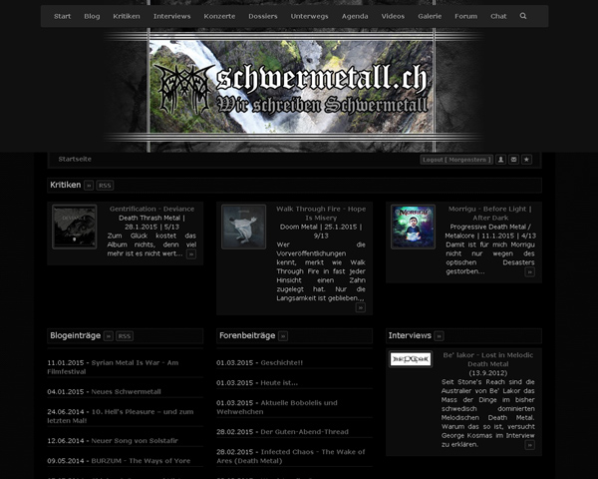Viewport: 598px width, 479px height.
Task: Read more of Be' lakor interview arrow
Action: pos(530,445)
